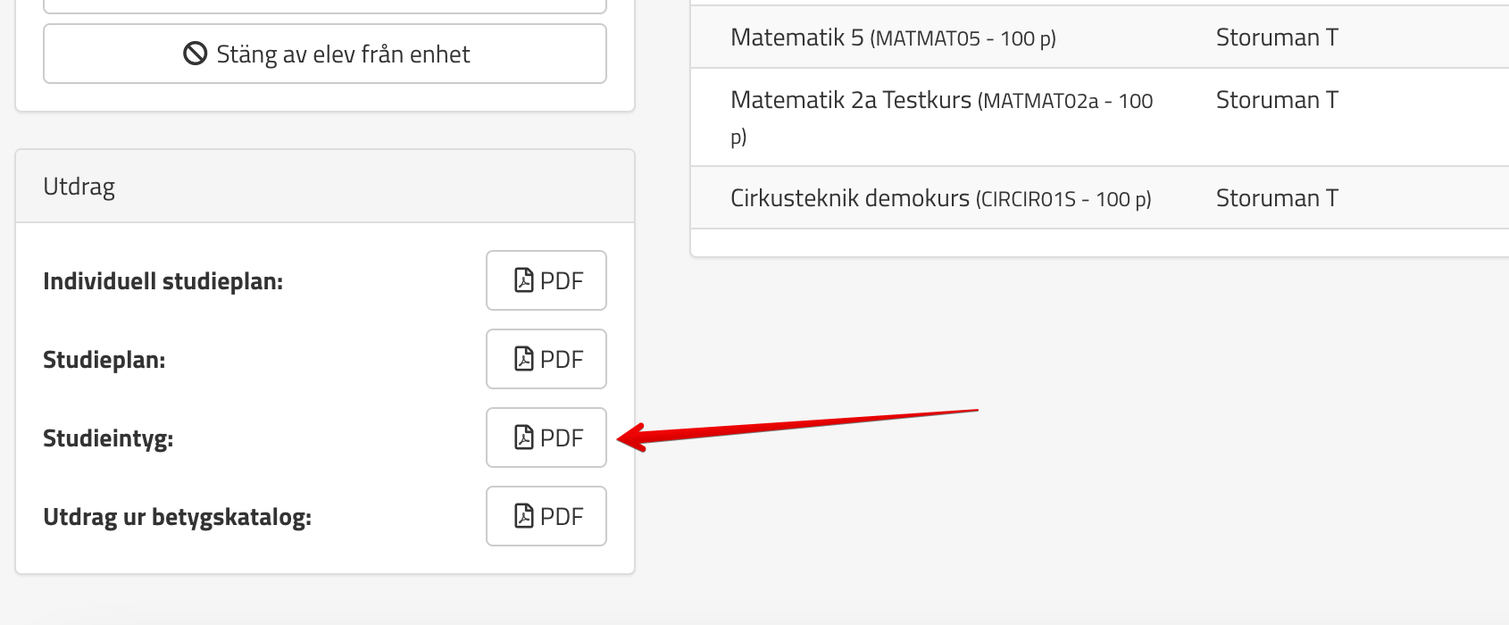Viewport: 1509px width, 625px height.
Task: Click the MATMAT05 course code text
Action: click(x=929, y=39)
